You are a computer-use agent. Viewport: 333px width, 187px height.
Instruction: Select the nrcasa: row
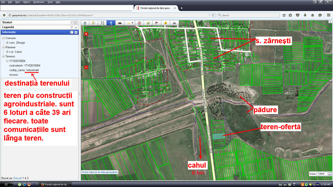(14, 75)
